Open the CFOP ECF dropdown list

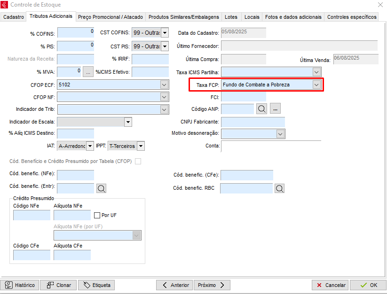[x=164, y=85]
